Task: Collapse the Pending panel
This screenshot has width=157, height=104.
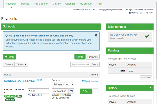Action: tap(150, 50)
